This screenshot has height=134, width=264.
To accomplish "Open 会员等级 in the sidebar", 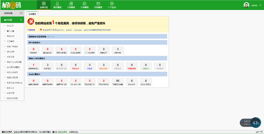I will (11, 41).
